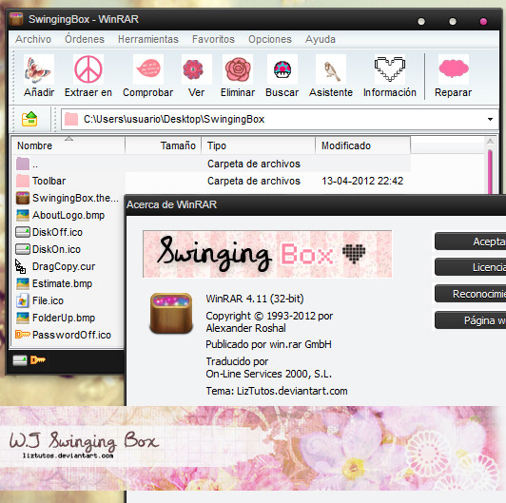Image resolution: width=506 pixels, height=503 pixels.
Task: Go up one folder level icon
Action: 29,119
